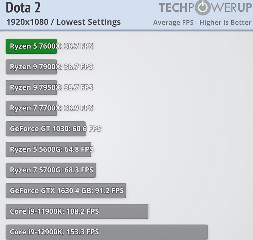Image resolution: width=253 pixels, height=240 pixels.
Task: Select the Ryzen 9 7900X bar
Action: point(31,67)
